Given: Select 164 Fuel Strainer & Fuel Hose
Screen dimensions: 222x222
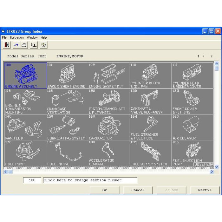Looking at the screenshot, I should click(x=151, y=127).
